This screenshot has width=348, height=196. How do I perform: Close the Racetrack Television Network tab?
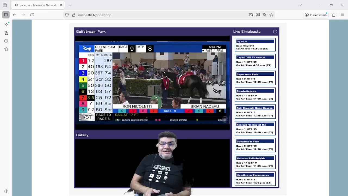pos(61,5)
